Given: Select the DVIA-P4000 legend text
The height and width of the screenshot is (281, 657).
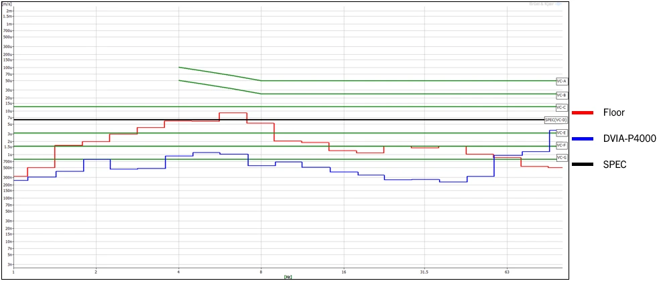Looking at the screenshot, I should pos(630,139).
